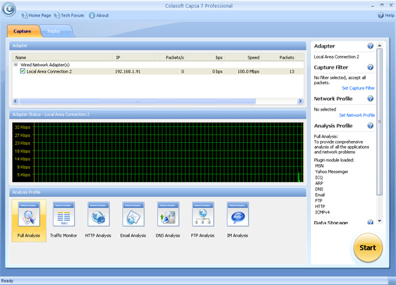The image size is (396, 285).
Task: Select the 100.0 Mbps speed value
Action: (249, 71)
